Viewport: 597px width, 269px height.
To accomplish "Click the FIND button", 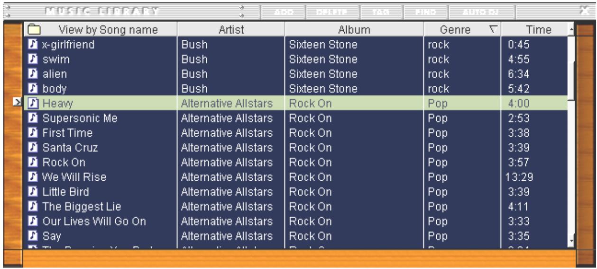I will pos(425,10).
